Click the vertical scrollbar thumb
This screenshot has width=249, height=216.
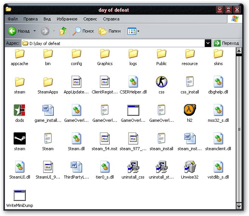click(239, 129)
